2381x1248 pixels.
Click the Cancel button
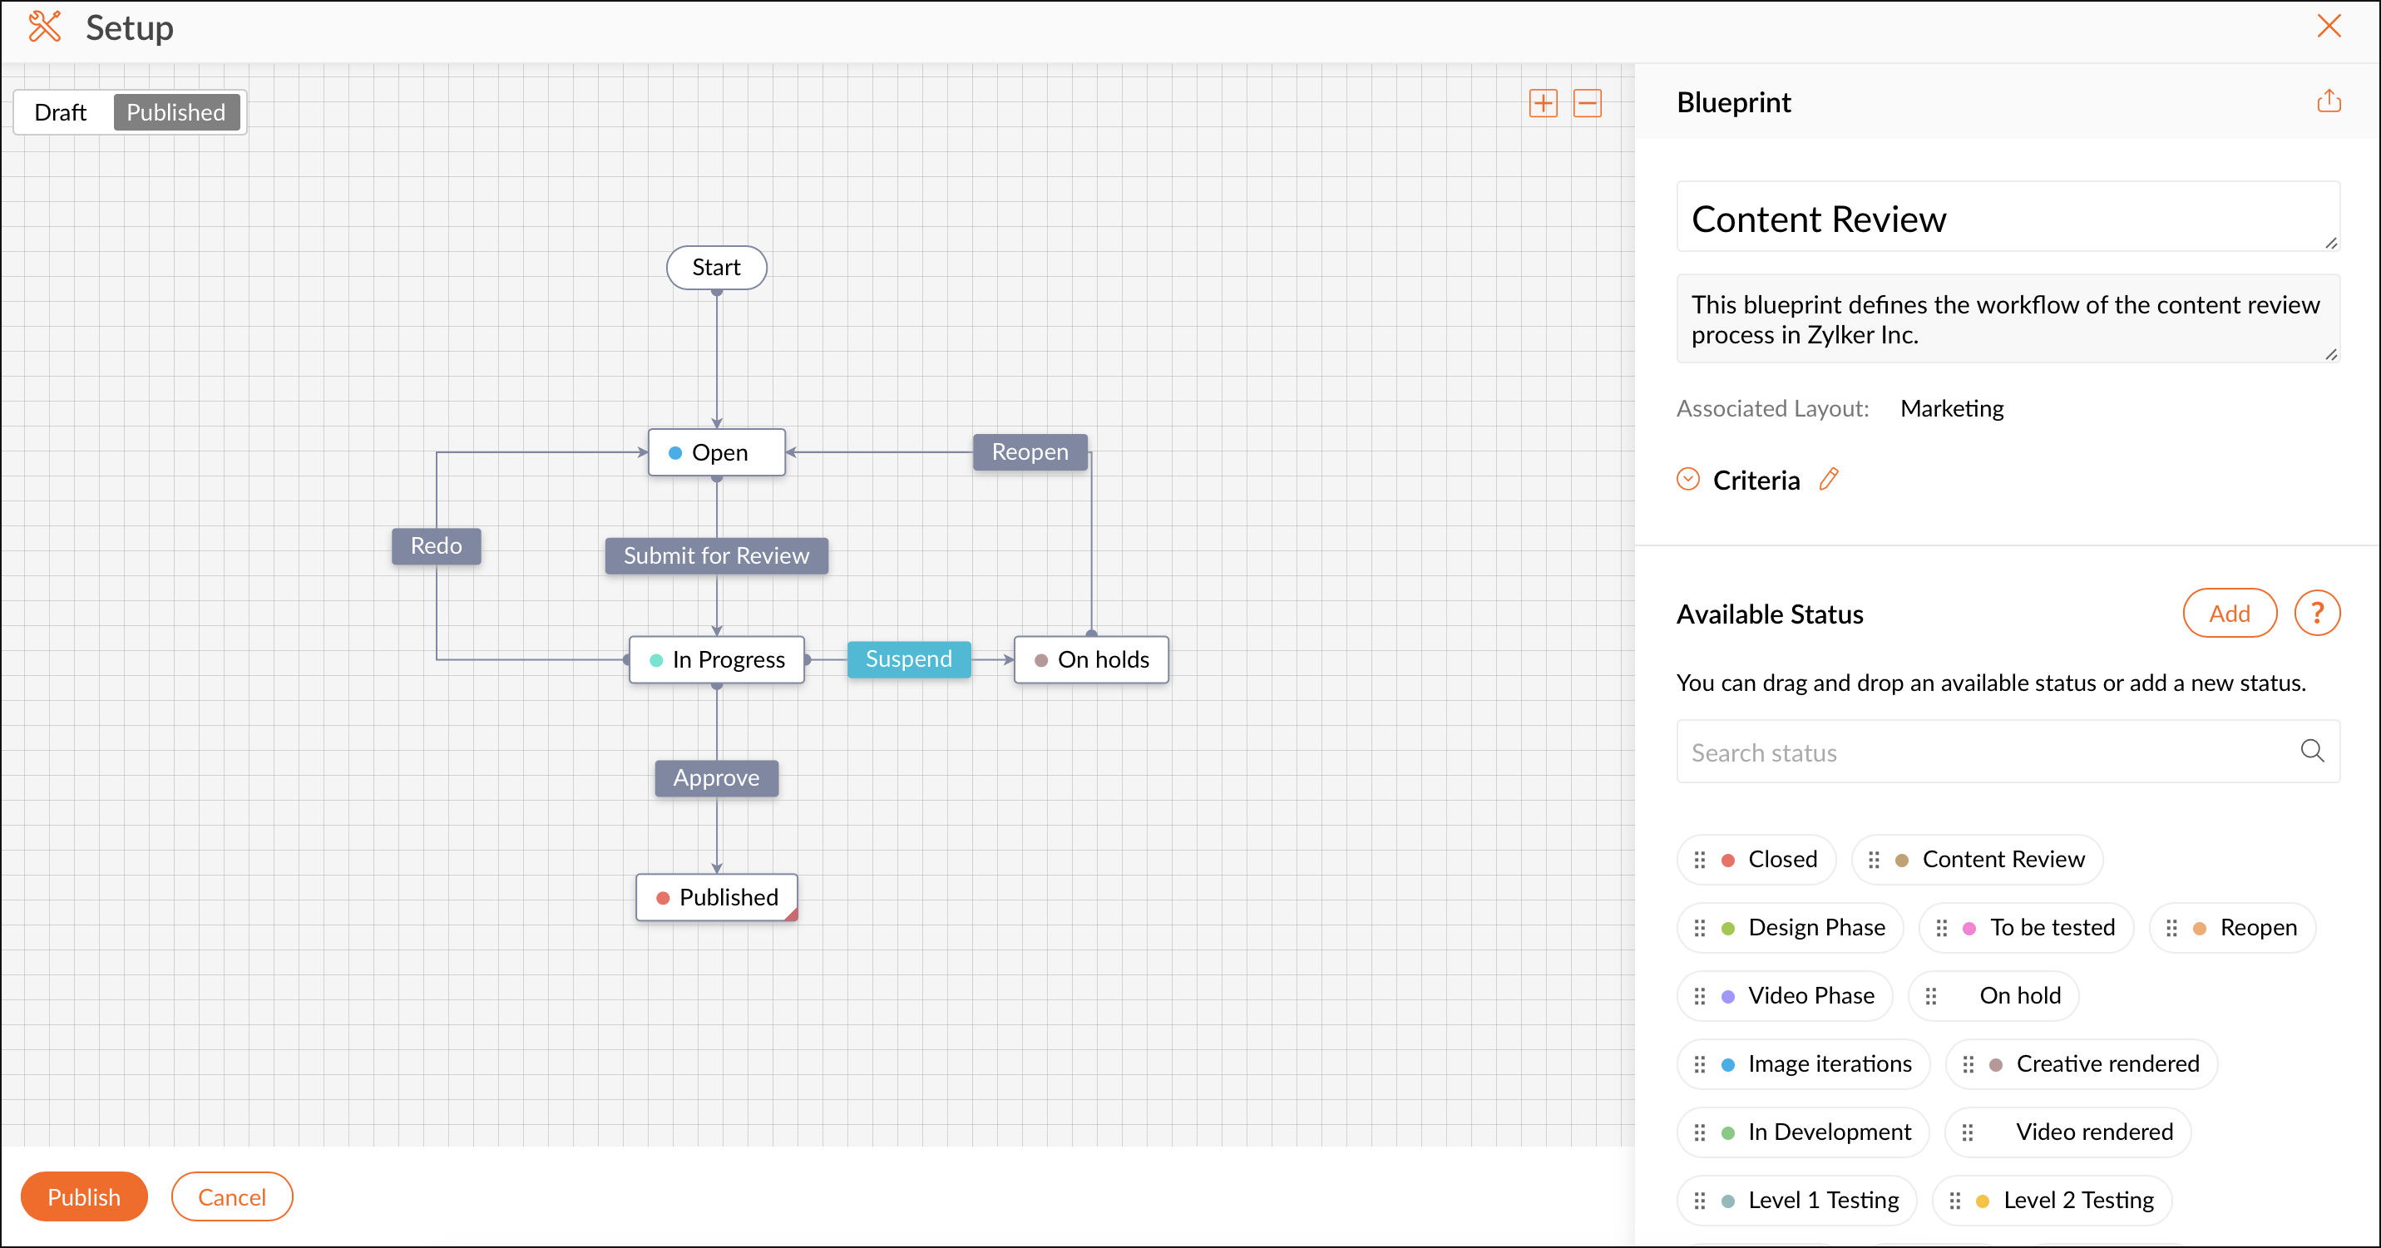tap(231, 1197)
